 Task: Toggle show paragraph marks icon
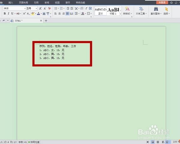click(86, 8)
